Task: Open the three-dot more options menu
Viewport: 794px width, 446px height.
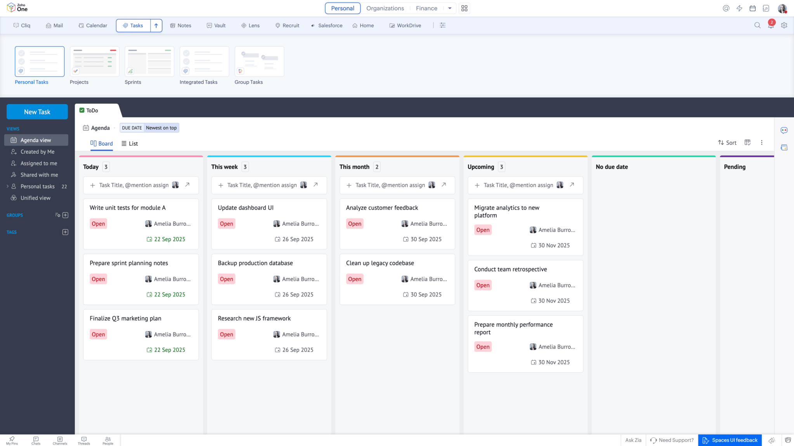Action: [x=761, y=143]
